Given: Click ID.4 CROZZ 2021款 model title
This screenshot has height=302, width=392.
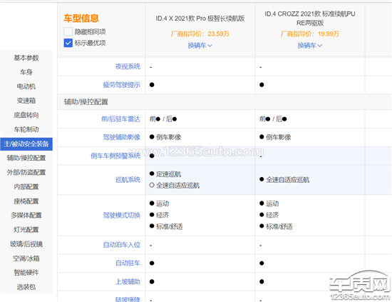Looking at the screenshot, I should tap(310, 19).
